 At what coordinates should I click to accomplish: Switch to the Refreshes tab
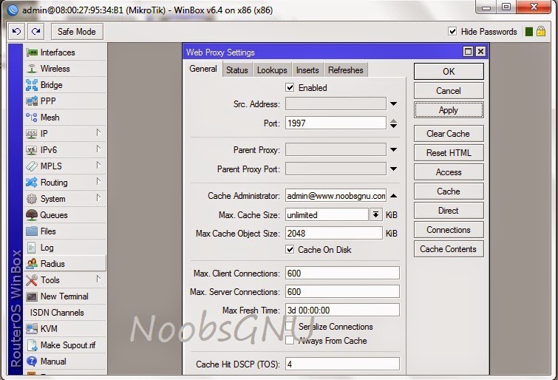pyautogui.click(x=346, y=70)
